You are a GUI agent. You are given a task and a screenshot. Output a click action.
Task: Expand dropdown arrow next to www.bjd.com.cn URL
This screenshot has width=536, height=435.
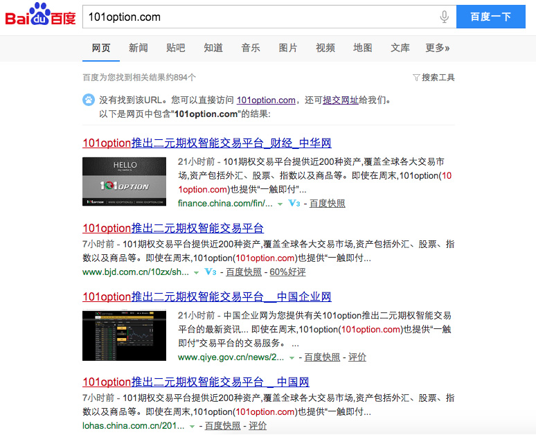[196, 273]
